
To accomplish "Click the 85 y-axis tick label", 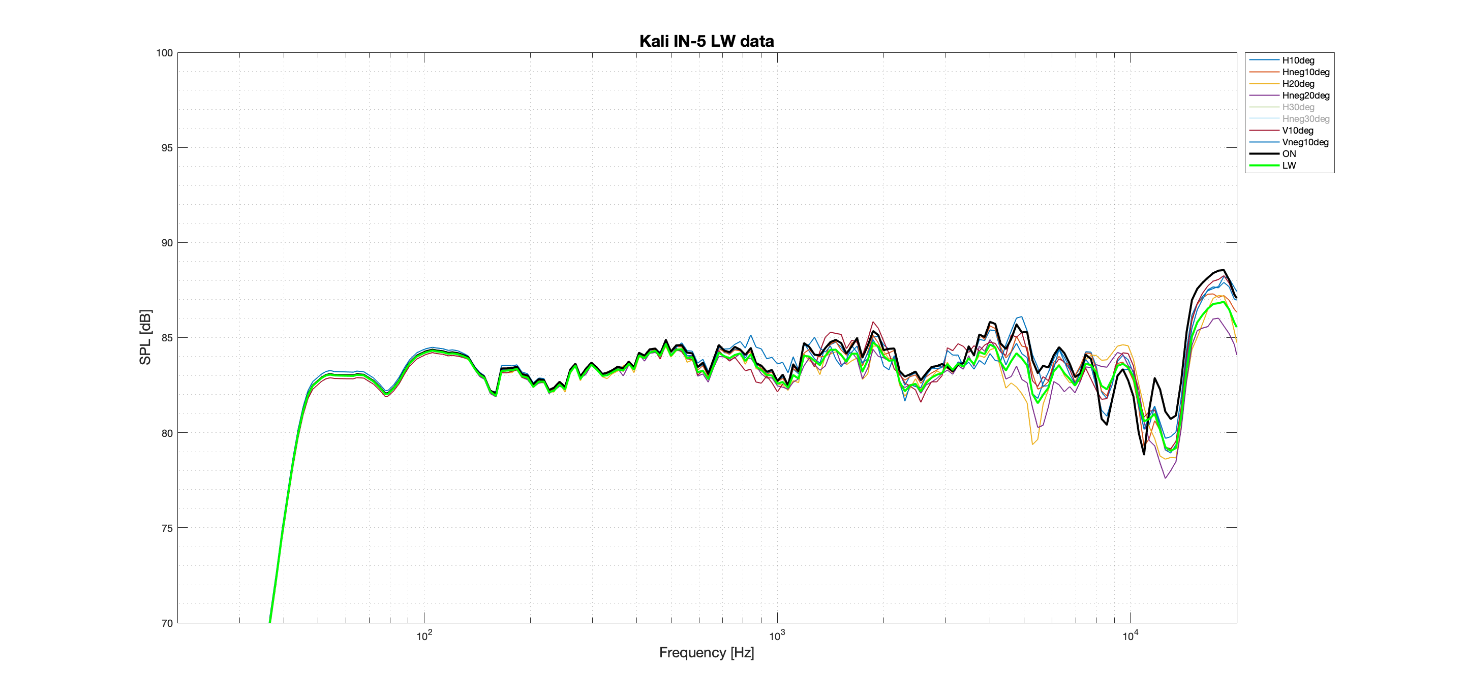I will (167, 338).
